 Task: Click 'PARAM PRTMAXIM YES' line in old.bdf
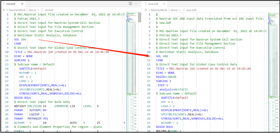pyautogui.click(x=31, y=119)
